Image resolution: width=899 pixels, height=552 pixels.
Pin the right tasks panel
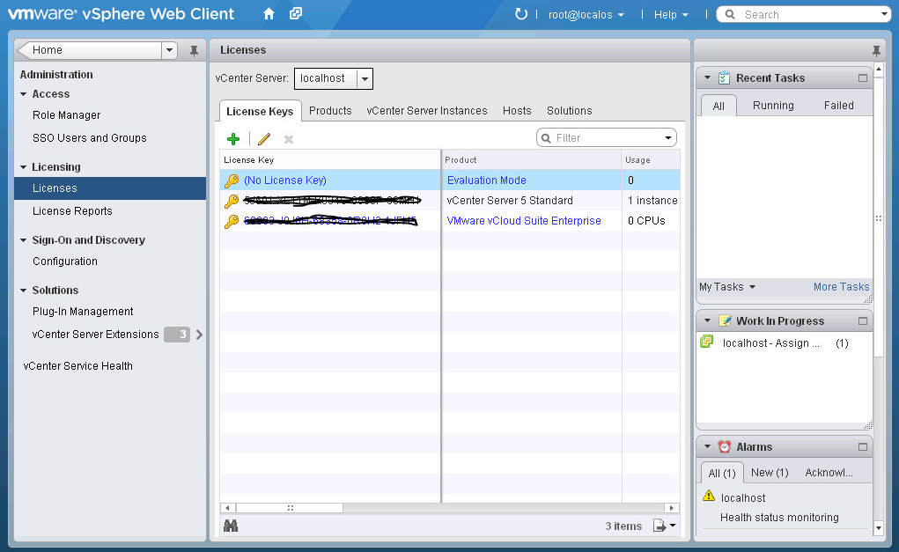click(876, 50)
